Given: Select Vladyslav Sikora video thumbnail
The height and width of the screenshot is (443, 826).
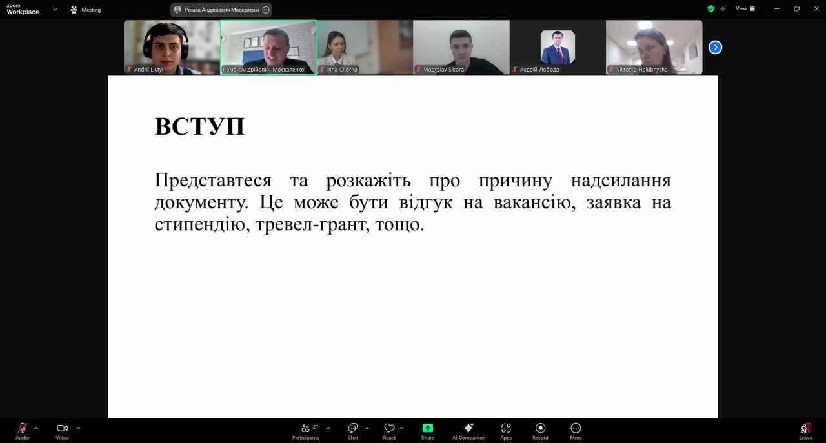Looking at the screenshot, I should [461, 47].
